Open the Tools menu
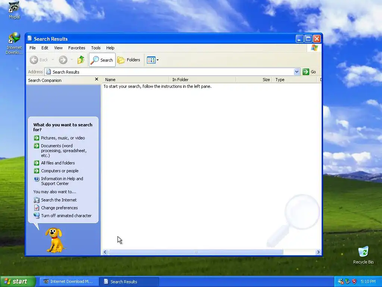The image size is (382, 287). point(96,48)
